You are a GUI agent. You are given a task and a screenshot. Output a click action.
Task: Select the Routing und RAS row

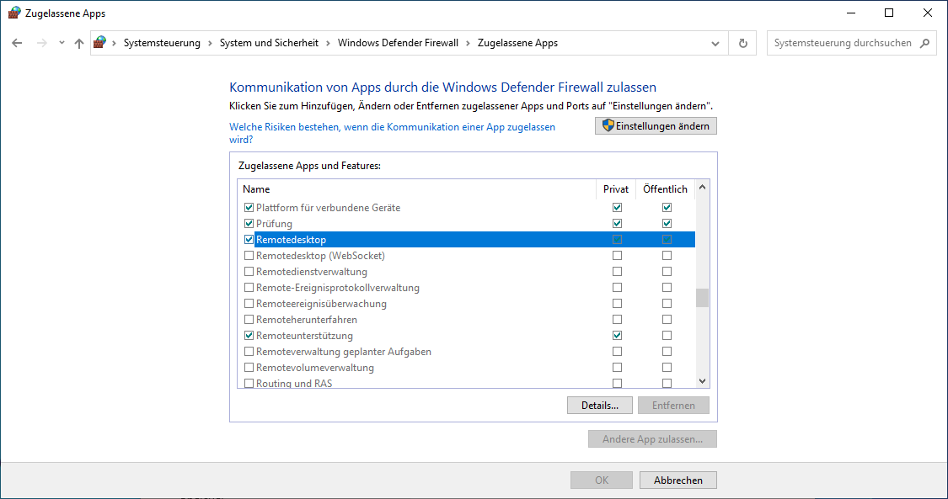pyautogui.click(x=466, y=383)
